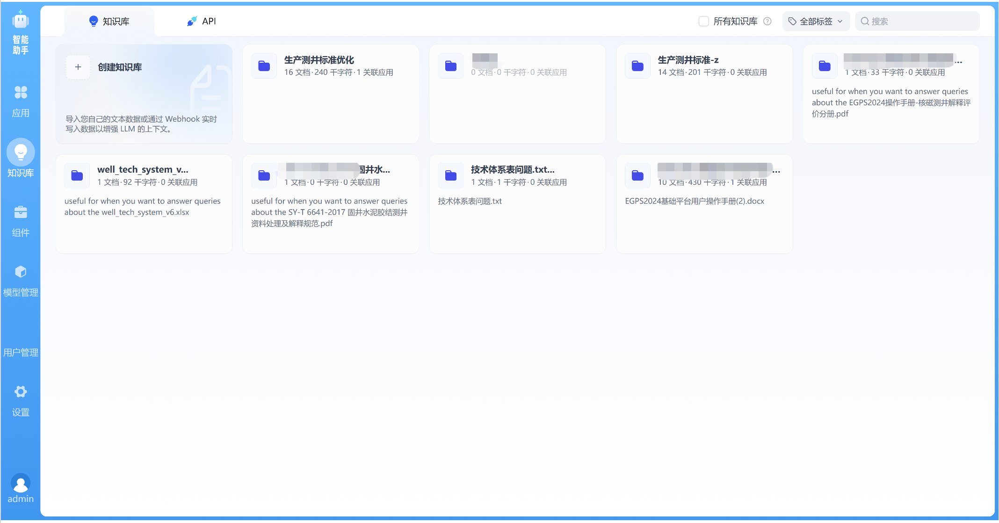Open 设置 gear icon in sidebar
The width and height of the screenshot is (999, 523).
point(21,392)
